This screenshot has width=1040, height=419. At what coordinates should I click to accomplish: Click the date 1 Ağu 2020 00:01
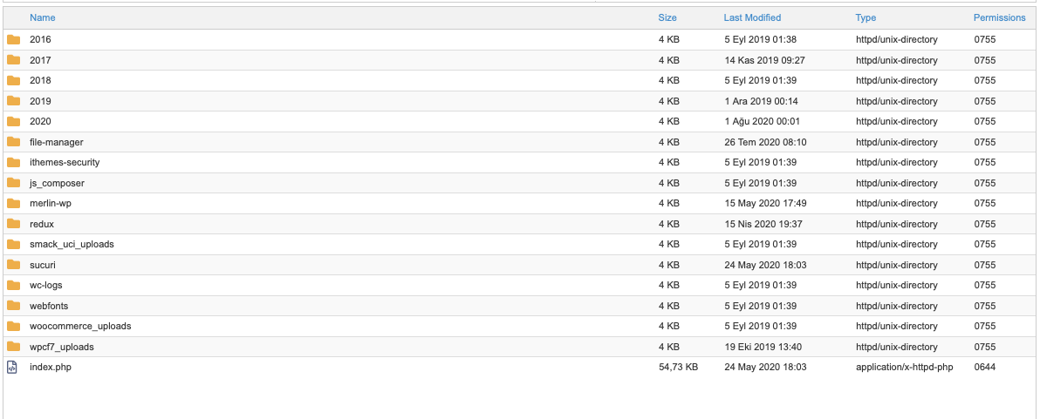pos(762,122)
